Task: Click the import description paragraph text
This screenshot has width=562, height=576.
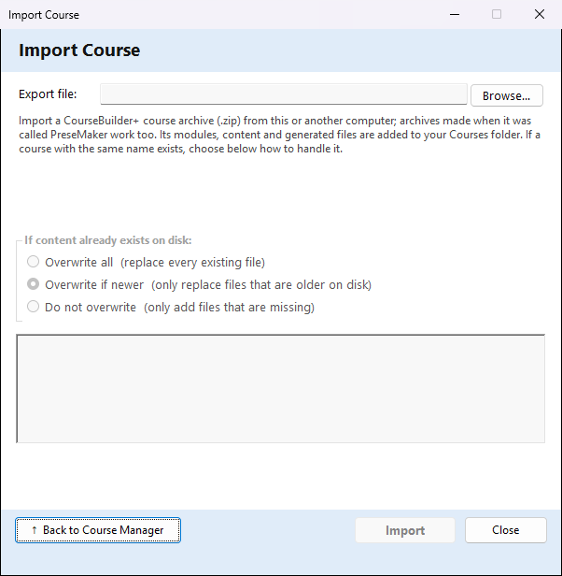Action: [279, 135]
